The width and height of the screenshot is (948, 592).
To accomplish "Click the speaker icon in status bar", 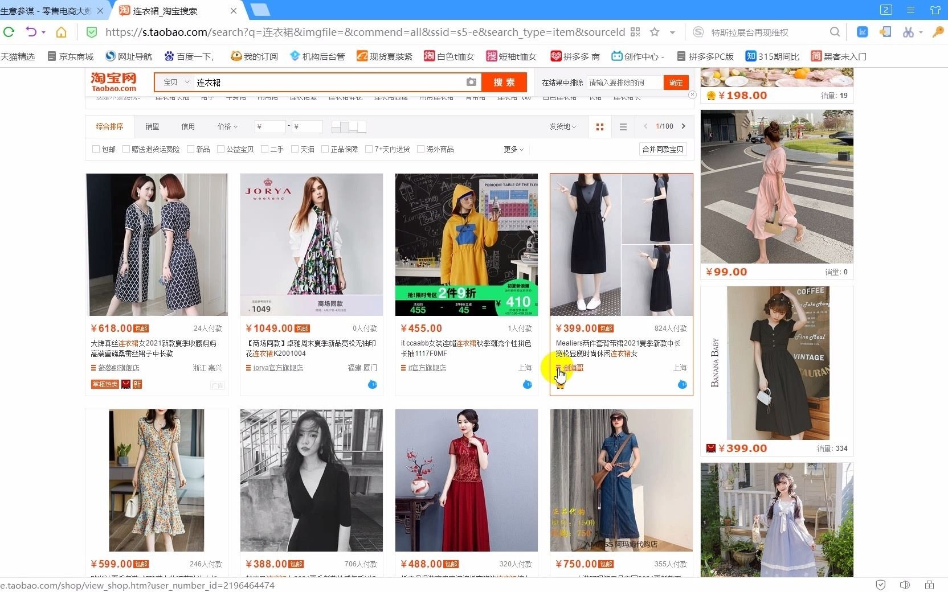I will (x=904, y=585).
